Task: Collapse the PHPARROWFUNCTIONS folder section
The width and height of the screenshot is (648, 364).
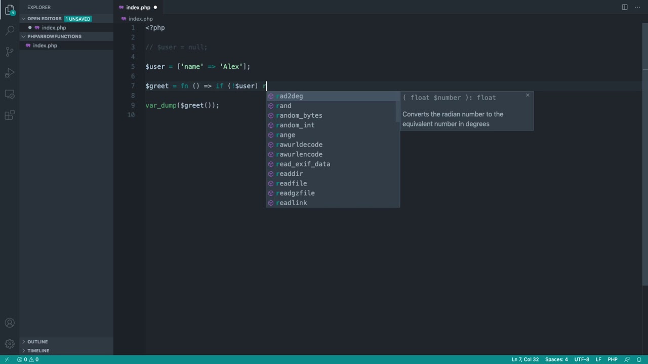Action: coord(23,36)
